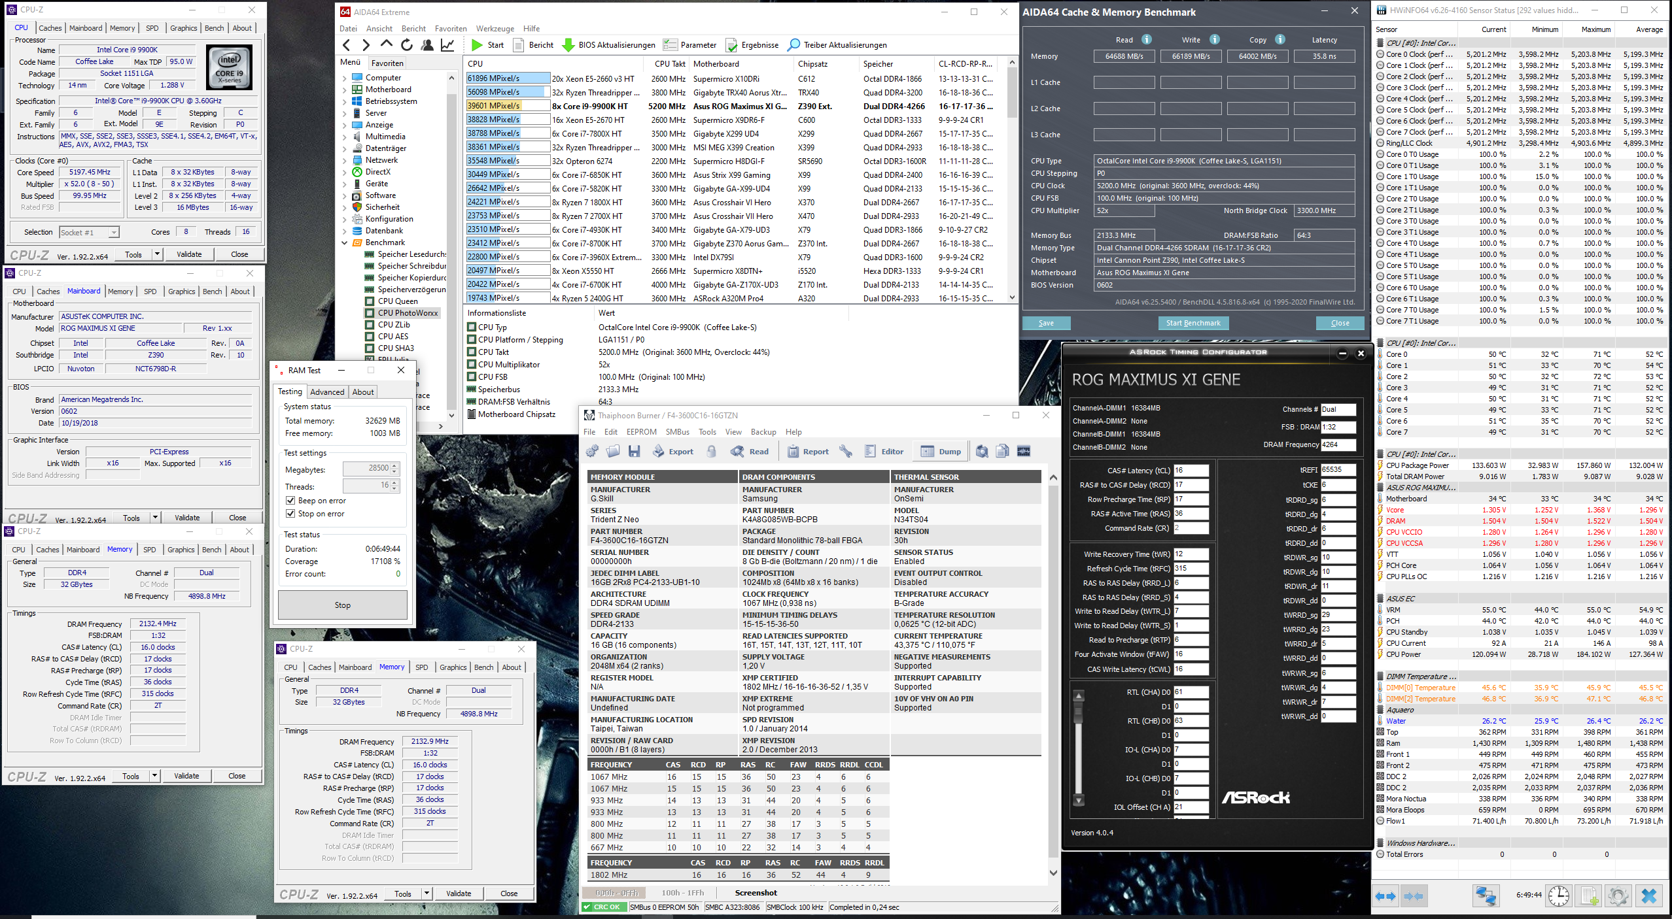Switch to Advanced tab in RAM Test

pos(327,392)
